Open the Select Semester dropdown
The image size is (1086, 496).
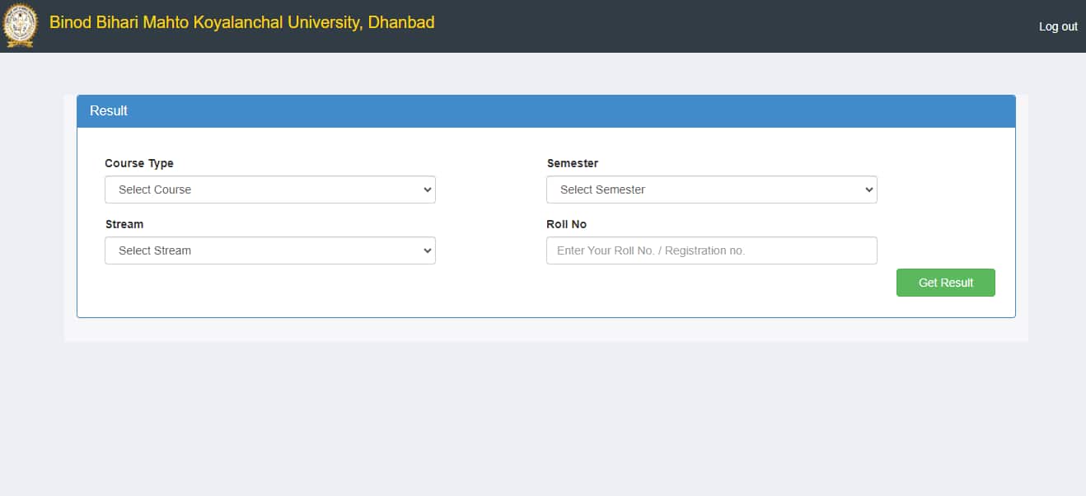click(712, 190)
